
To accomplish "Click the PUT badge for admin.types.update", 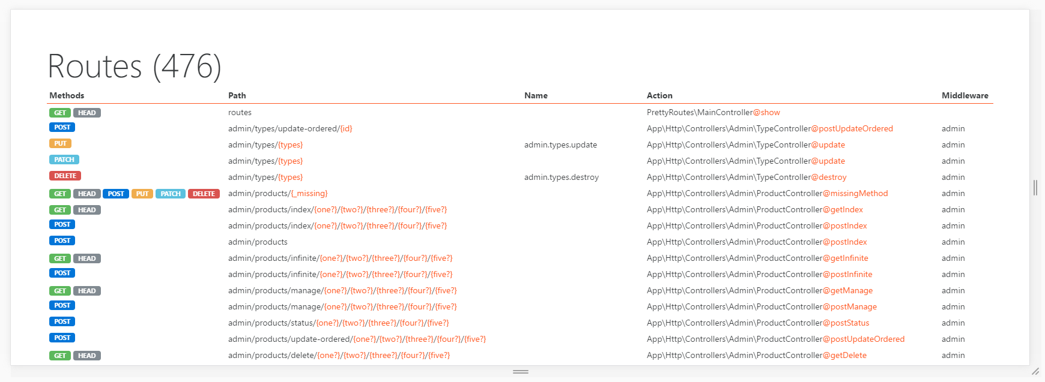I will click(x=60, y=143).
